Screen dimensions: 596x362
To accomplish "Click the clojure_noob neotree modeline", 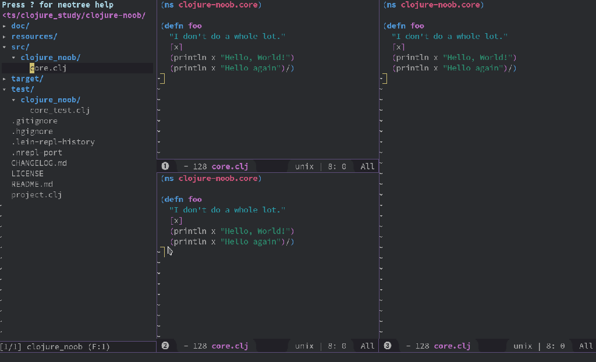I will click(x=55, y=347).
